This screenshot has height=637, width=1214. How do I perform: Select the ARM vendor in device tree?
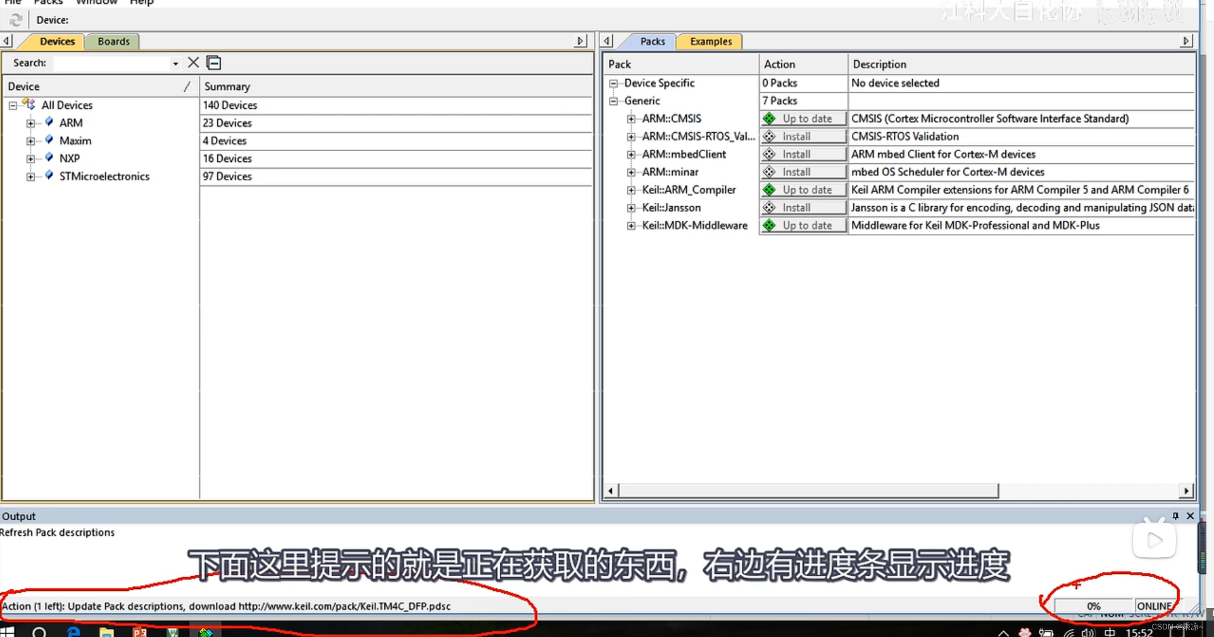(71, 123)
